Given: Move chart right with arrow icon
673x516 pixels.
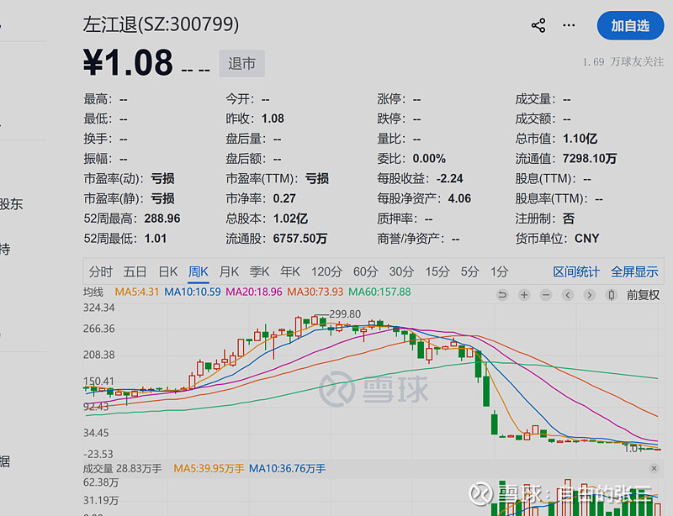Looking at the screenshot, I should [x=590, y=295].
